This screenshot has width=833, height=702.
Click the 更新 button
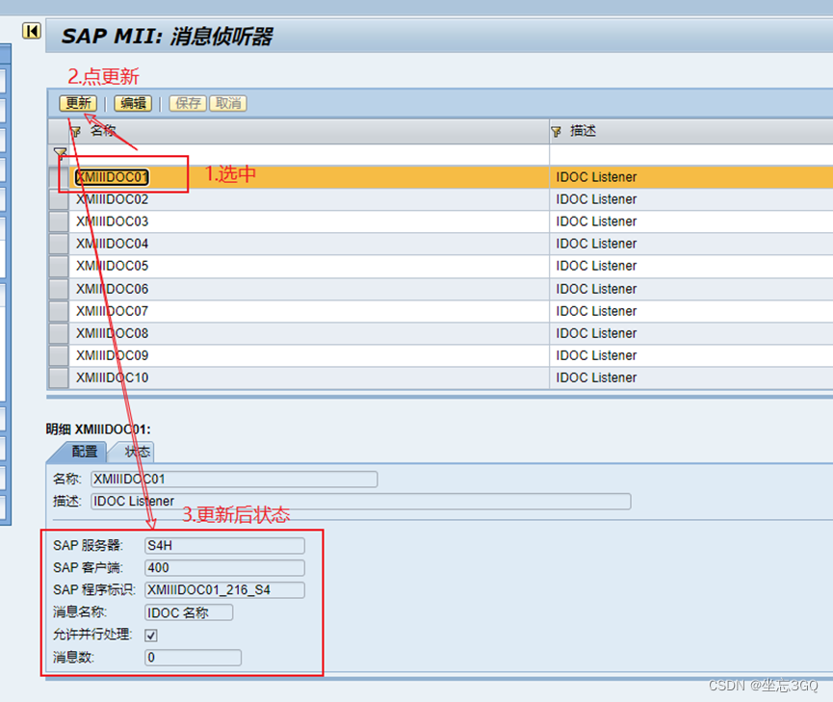coord(77,103)
